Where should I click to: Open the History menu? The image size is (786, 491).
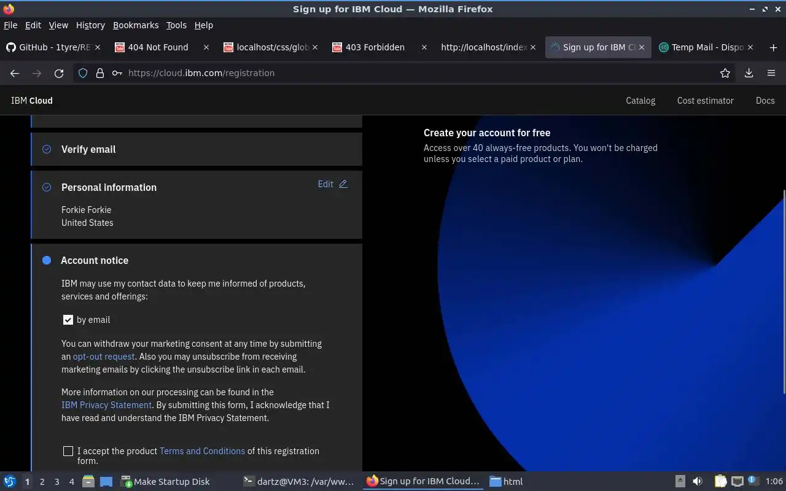90,25
